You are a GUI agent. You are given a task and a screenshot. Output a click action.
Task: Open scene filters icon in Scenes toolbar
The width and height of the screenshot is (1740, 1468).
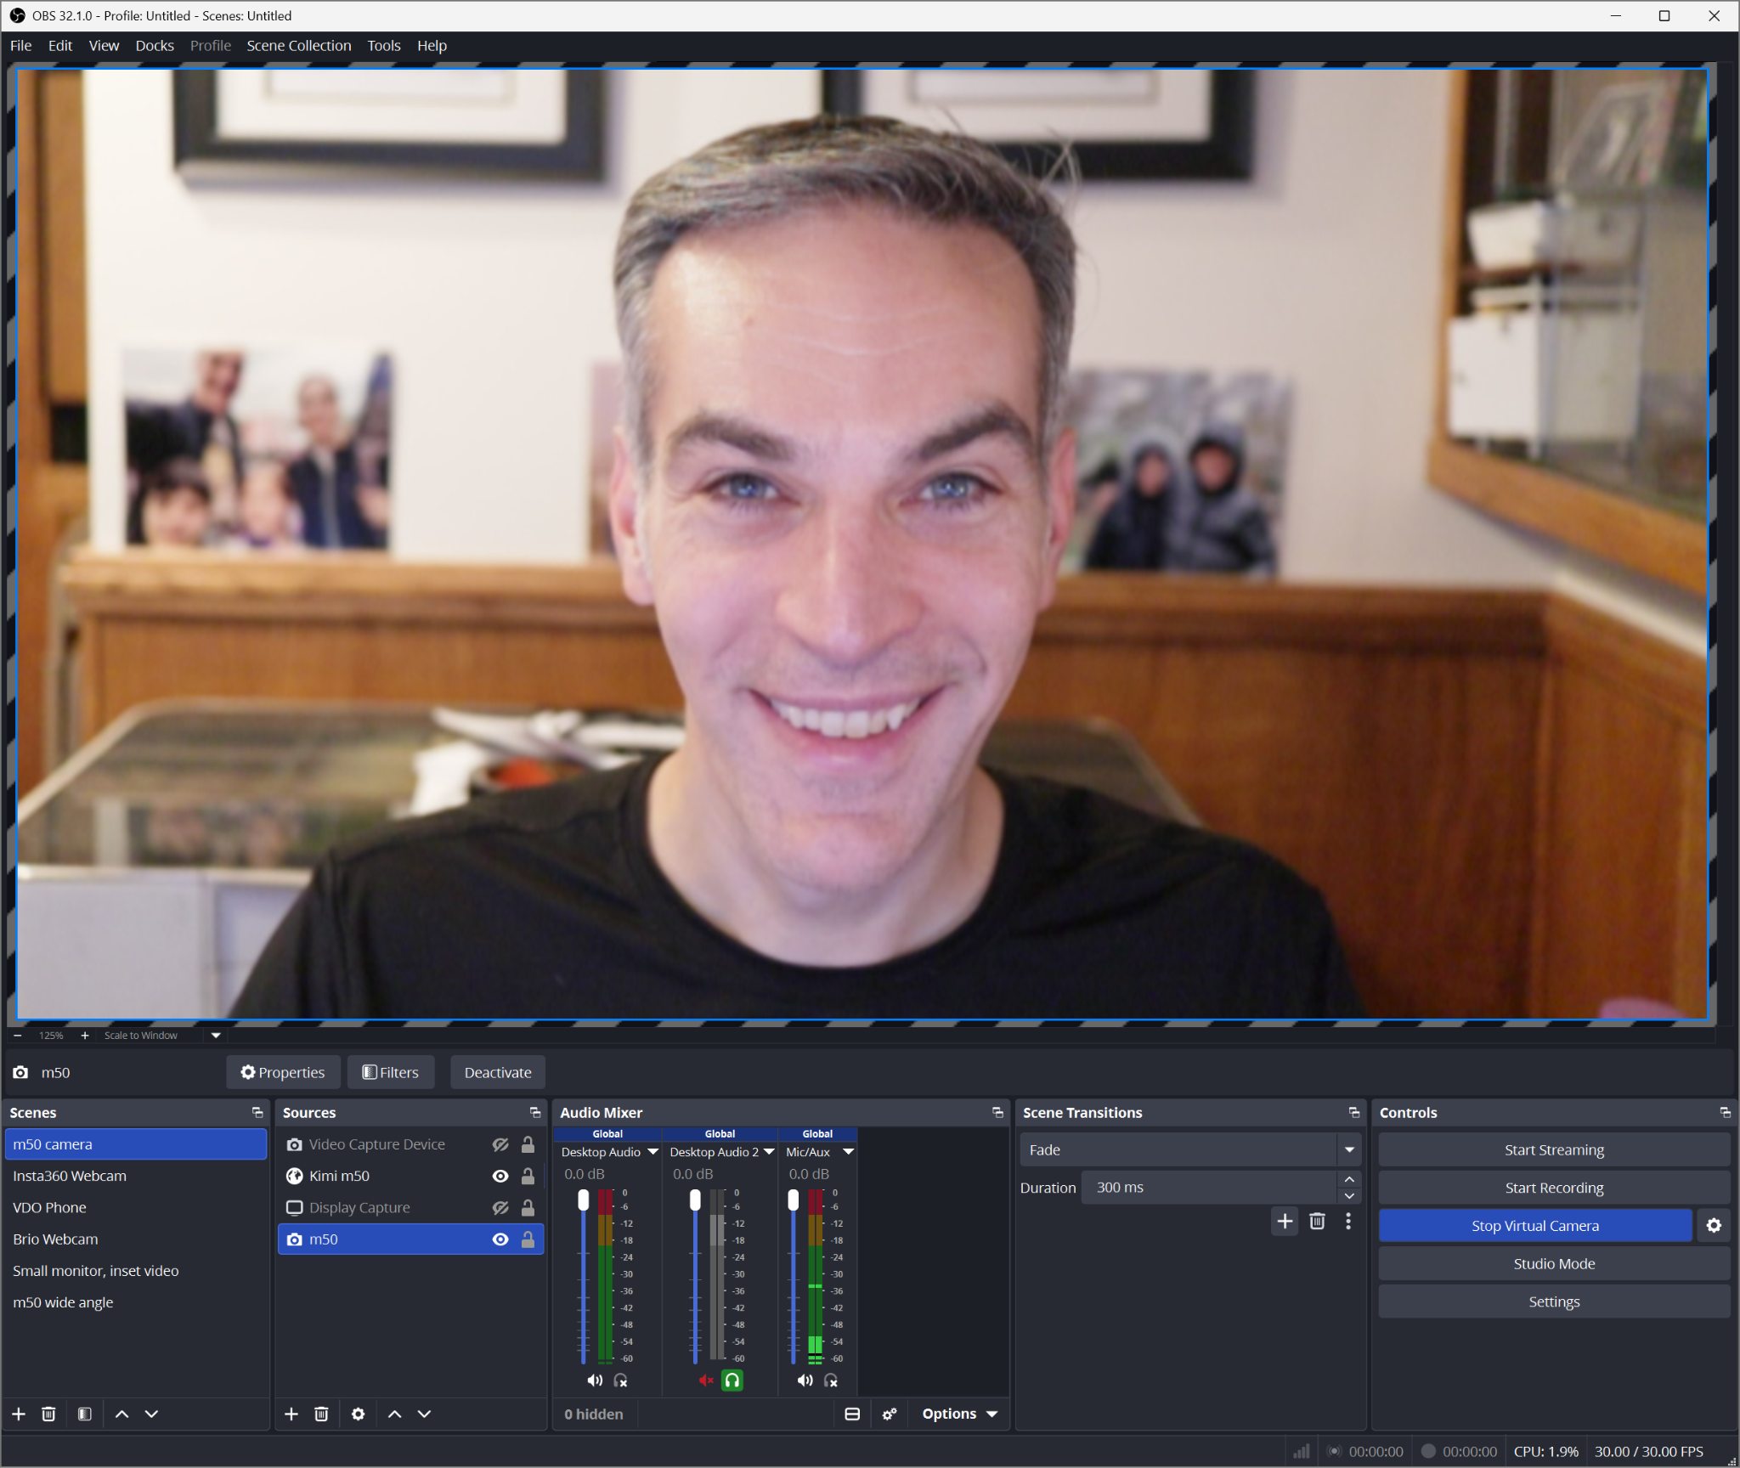pos(84,1414)
